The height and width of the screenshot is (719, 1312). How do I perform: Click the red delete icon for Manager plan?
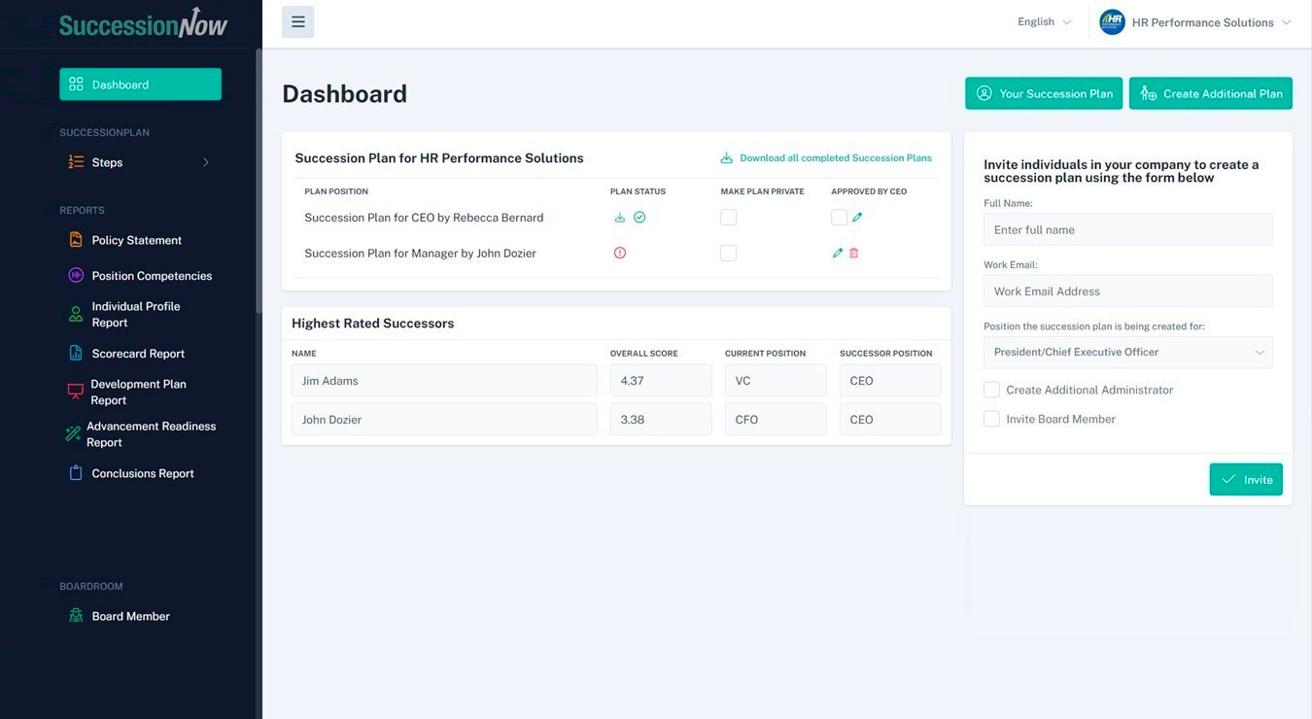(854, 253)
